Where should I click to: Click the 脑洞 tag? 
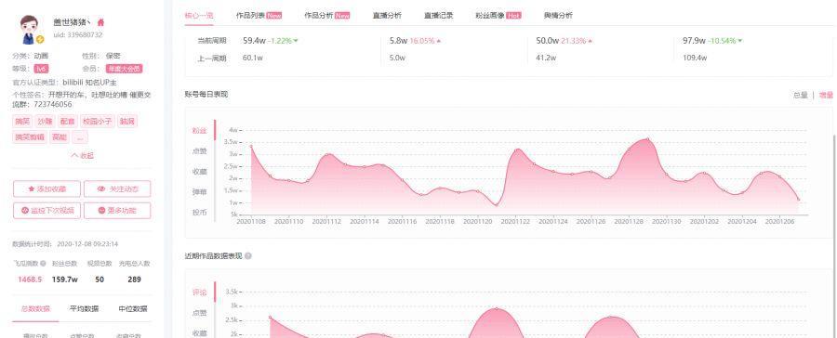coord(127,121)
